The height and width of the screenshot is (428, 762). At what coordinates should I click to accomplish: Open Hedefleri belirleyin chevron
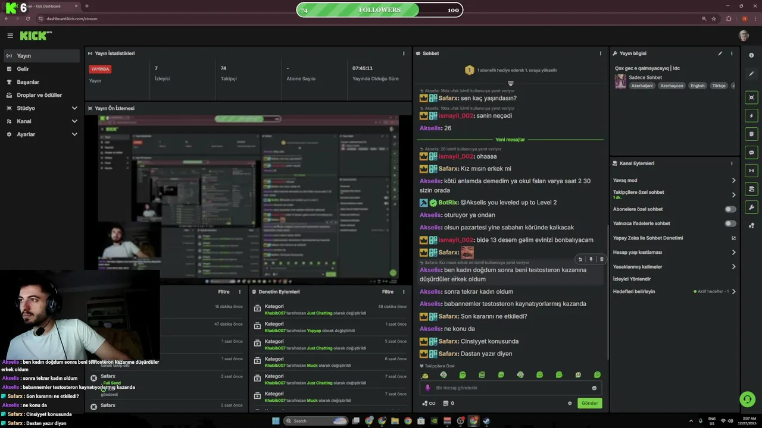(733, 291)
